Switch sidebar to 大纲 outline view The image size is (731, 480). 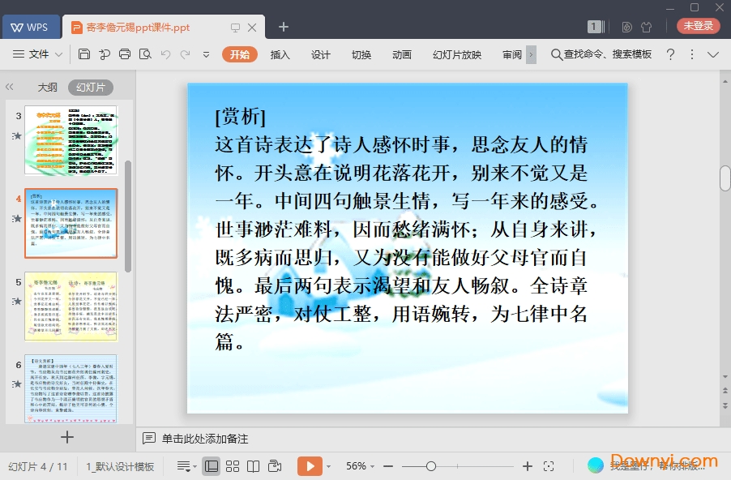pos(47,88)
